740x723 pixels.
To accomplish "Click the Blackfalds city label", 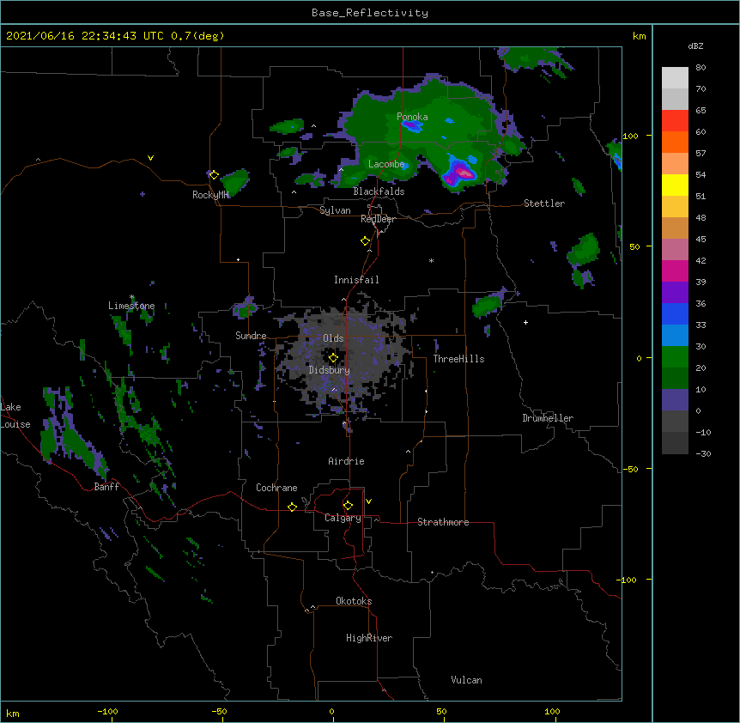I will click(379, 191).
